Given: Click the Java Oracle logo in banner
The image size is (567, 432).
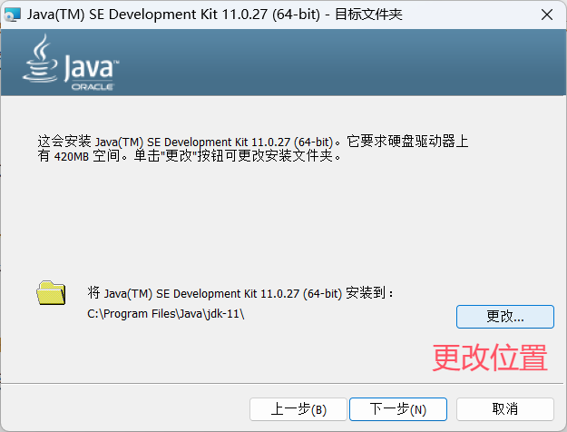Looking at the screenshot, I should click(x=71, y=63).
